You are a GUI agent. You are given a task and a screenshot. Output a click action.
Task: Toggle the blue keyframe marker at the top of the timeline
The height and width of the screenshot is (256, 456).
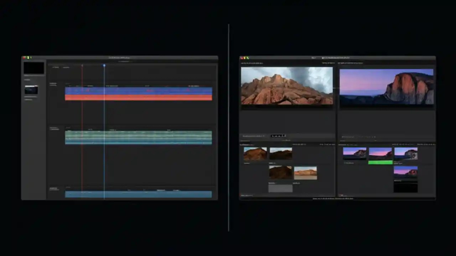(104, 66)
